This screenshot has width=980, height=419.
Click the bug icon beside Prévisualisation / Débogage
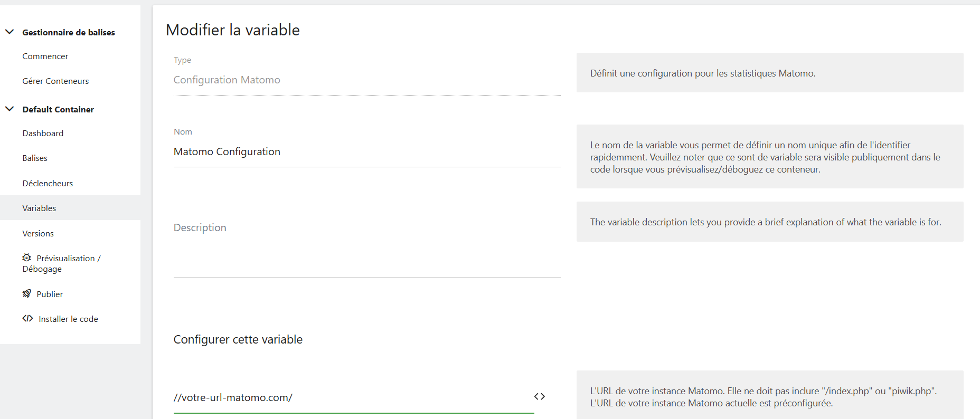coord(27,258)
